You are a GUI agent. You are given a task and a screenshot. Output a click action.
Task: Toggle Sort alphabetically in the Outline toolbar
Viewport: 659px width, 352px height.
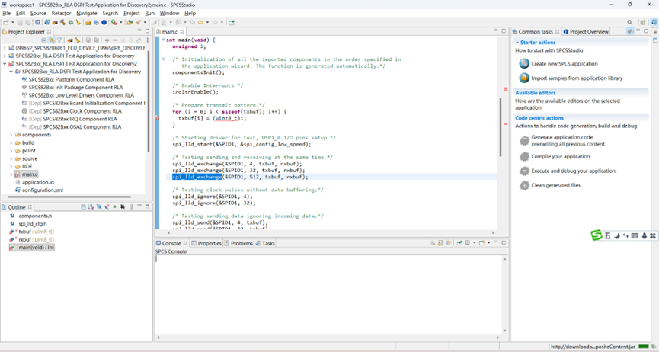[x=91, y=207]
